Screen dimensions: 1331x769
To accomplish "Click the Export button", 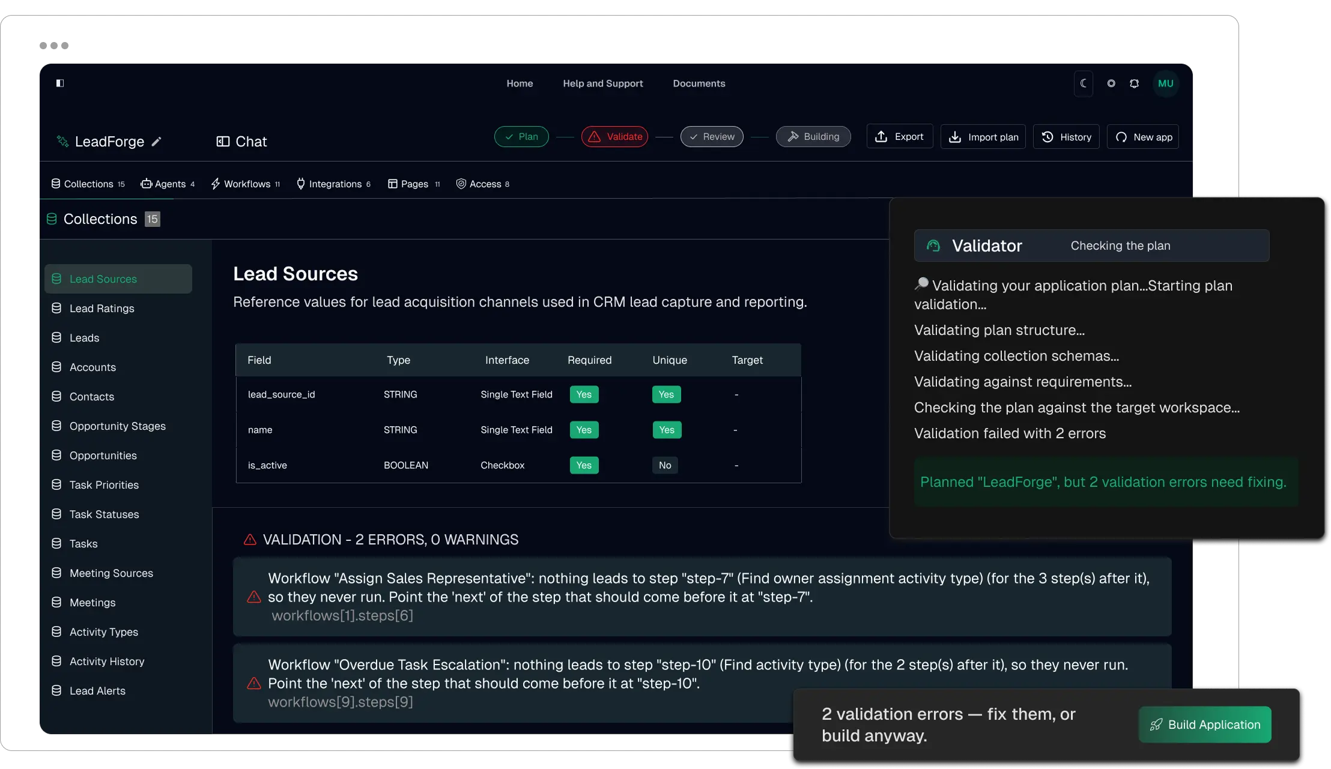I will (900, 137).
